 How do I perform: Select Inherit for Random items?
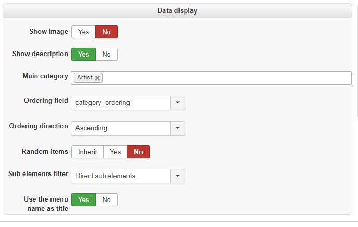click(87, 152)
